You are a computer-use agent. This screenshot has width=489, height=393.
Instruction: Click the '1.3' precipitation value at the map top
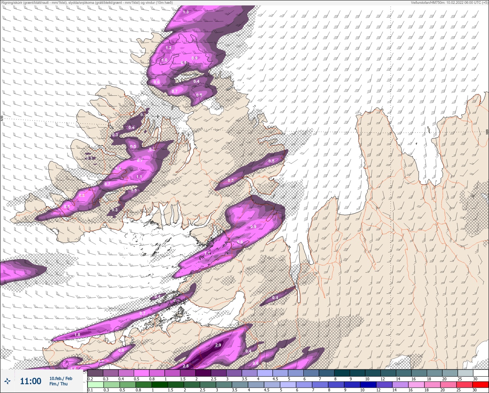(x=186, y=12)
